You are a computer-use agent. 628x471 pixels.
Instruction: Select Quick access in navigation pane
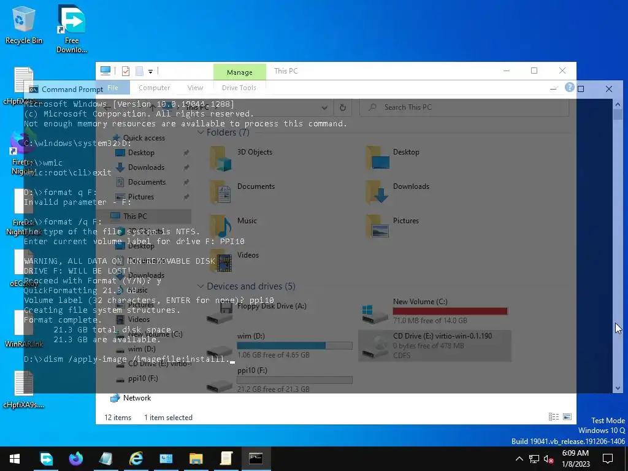coord(144,138)
